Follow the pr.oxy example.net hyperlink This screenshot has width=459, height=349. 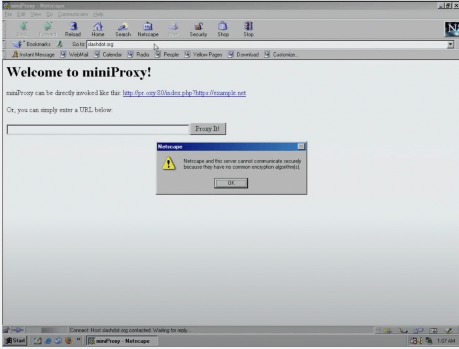(184, 93)
